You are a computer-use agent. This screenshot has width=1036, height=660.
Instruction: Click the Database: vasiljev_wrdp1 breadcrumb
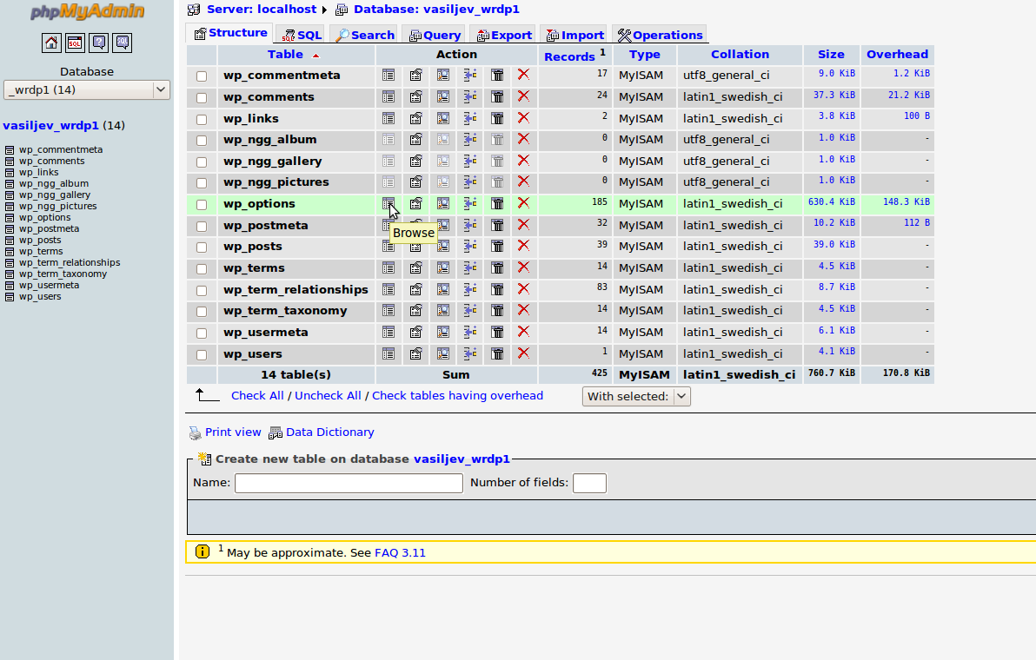(436, 10)
